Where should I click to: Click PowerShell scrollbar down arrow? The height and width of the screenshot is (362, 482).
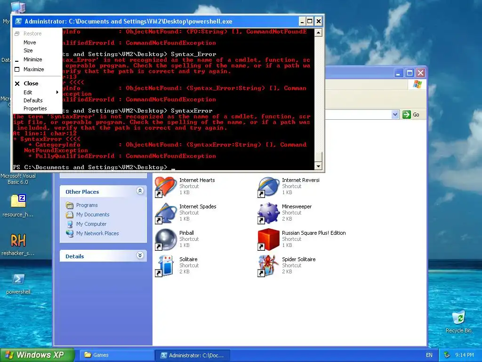319,166
